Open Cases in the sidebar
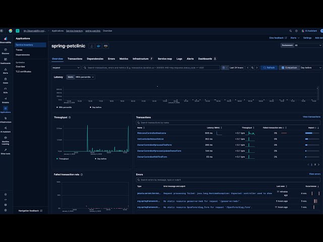The image size is (323, 242). tap(6, 81)
